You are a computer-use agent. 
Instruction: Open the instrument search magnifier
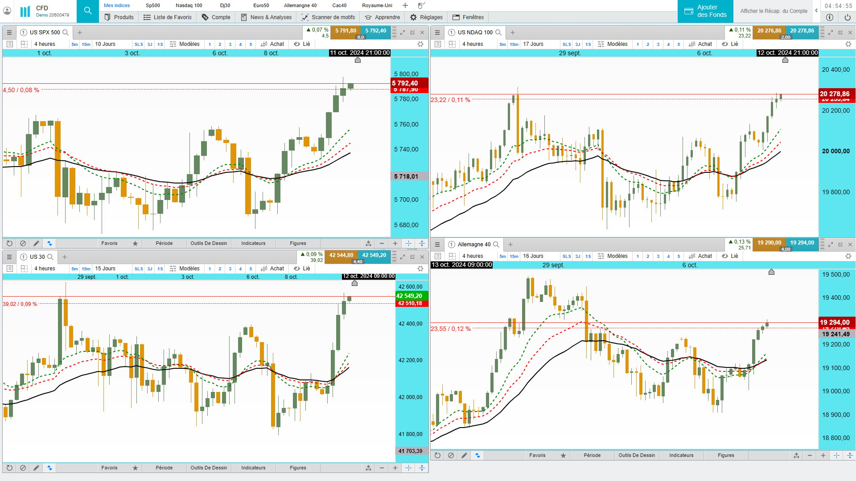[88, 11]
